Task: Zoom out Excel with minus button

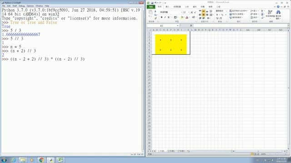Action: [x=268, y=154]
